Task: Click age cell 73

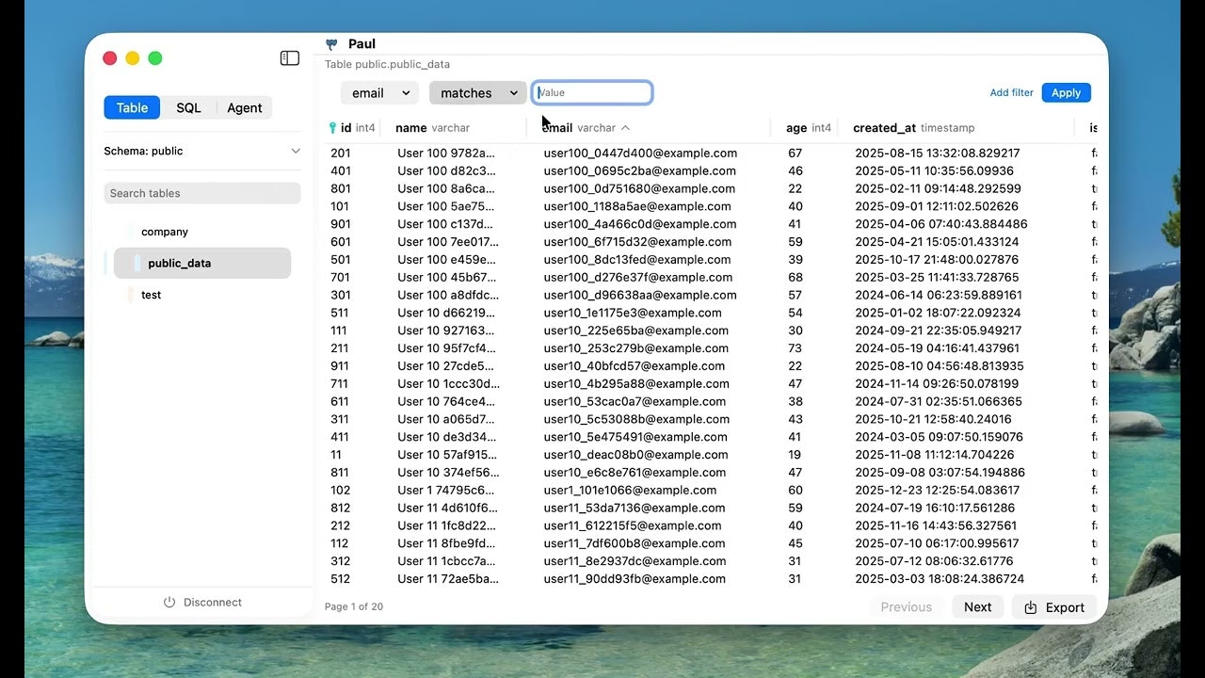Action: (795, 348)
